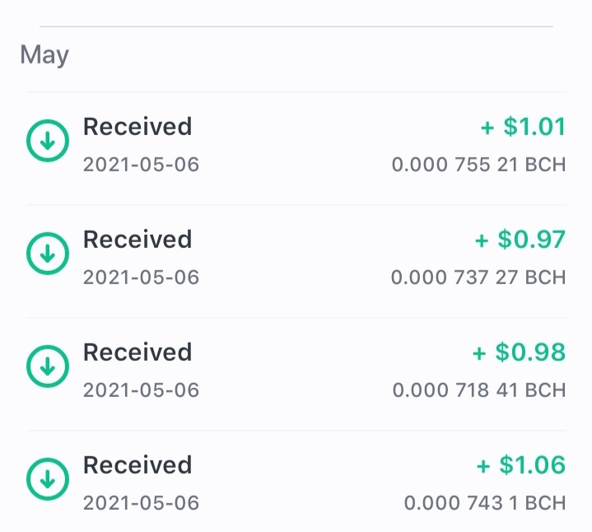Select Received label of the $1.01 transaction

click(x=138, y=127)
